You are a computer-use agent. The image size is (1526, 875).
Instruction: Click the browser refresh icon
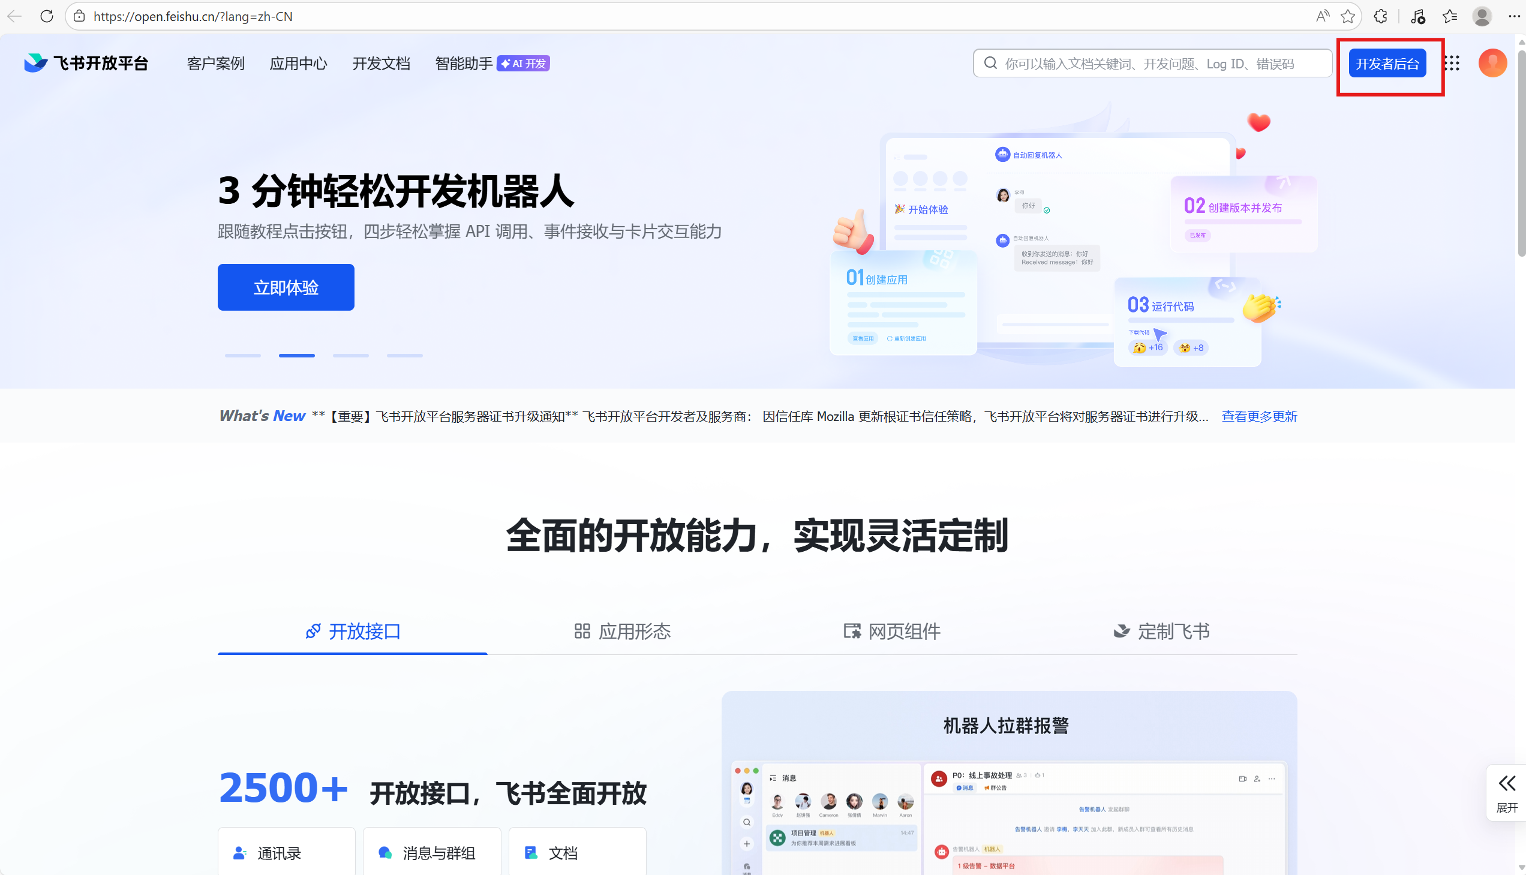[x=46, y=16]
